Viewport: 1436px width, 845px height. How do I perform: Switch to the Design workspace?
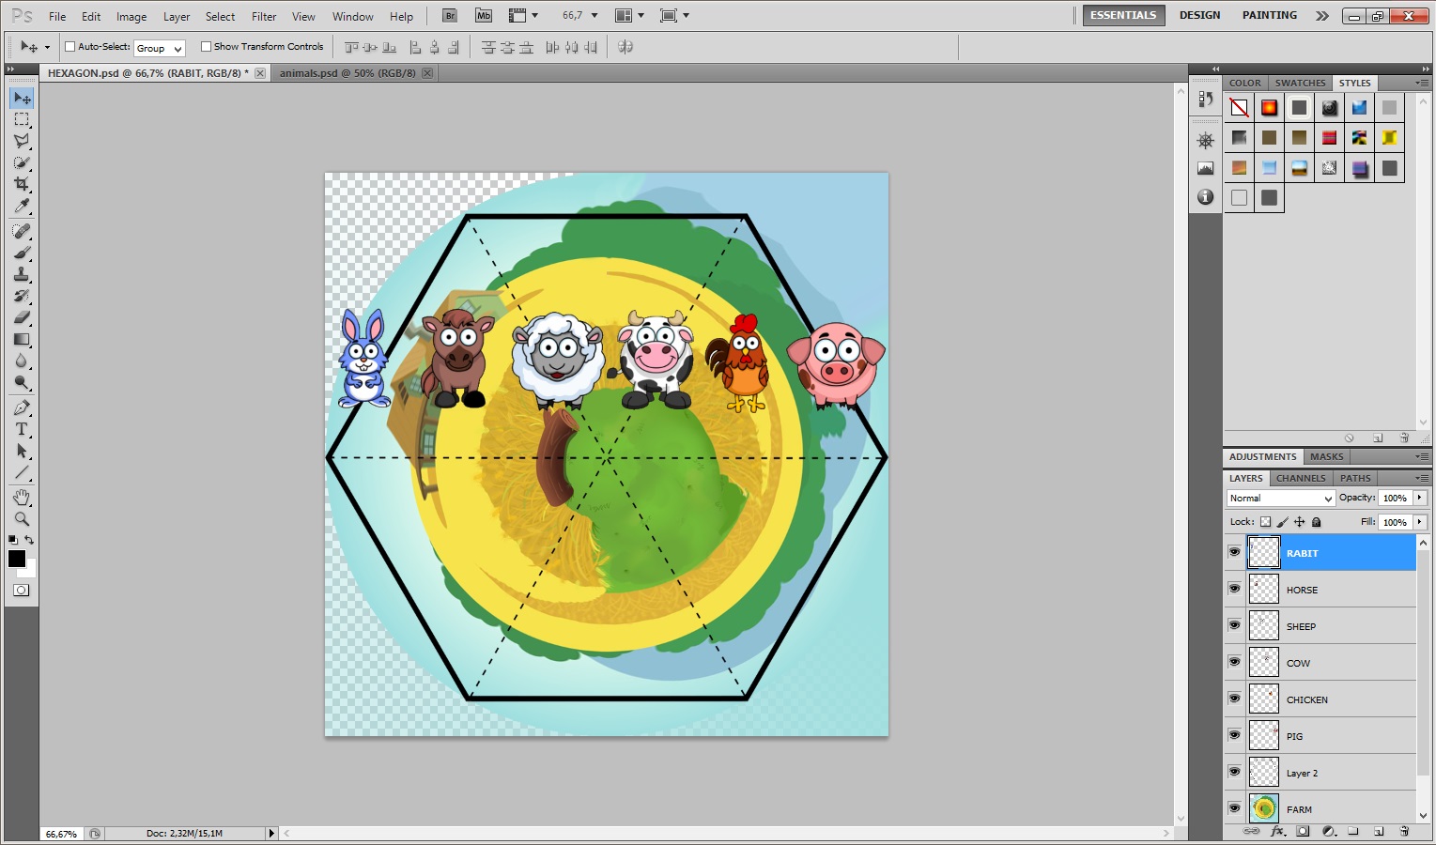[1200, 16]
